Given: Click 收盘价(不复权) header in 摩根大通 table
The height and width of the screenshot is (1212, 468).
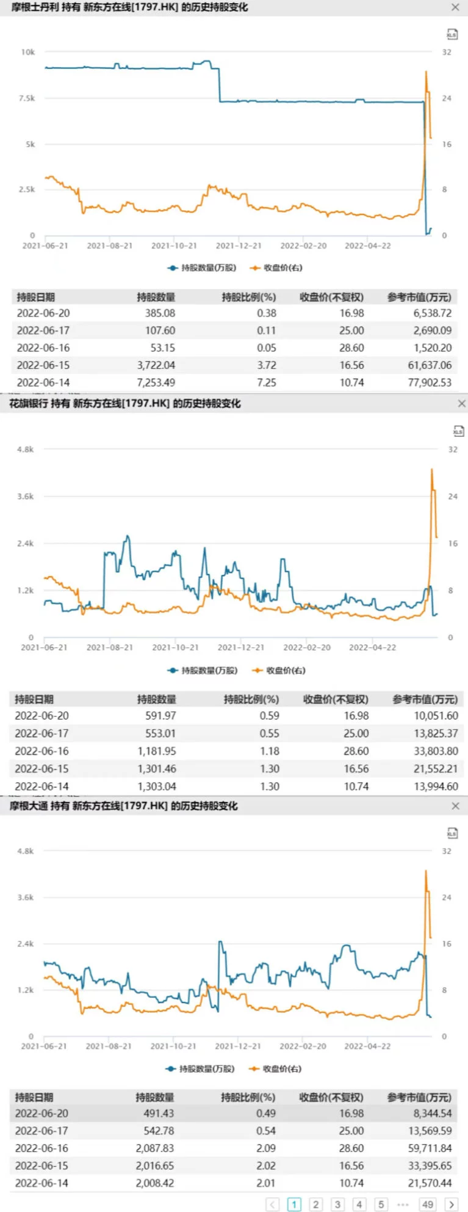Looking at the screenshot, I should (331, 1097).
